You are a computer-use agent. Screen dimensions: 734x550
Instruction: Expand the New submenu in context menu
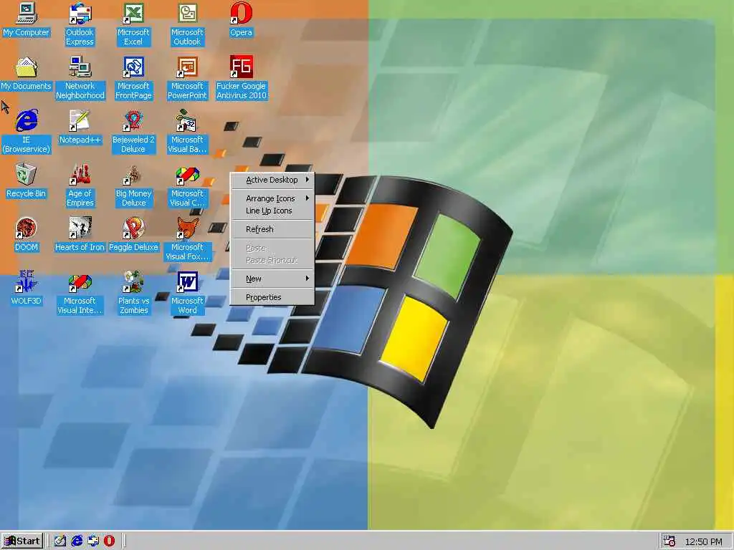(x=272, y=279)
